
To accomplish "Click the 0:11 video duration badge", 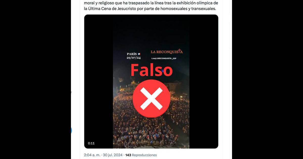I will click(x=91, y=143).
